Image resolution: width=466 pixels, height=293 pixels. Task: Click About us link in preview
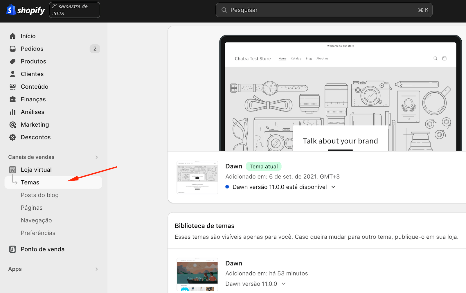322,59
